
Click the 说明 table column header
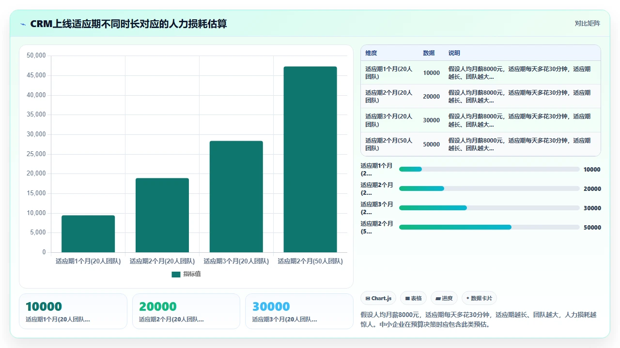click(x=454, y=53)
